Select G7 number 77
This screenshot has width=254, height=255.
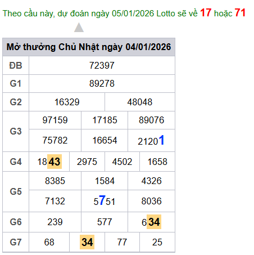[122, 242]
